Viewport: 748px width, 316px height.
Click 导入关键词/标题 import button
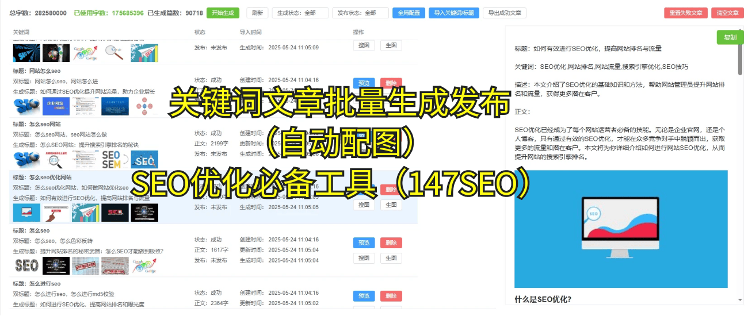click(454, 13)
